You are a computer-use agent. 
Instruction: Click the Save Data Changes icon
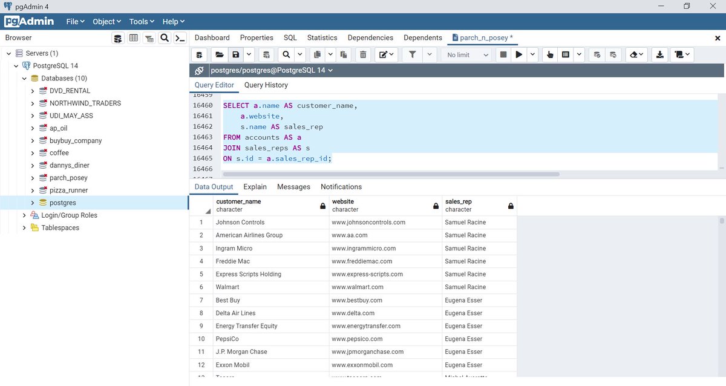pyautogui.click(x=266, y=54)
